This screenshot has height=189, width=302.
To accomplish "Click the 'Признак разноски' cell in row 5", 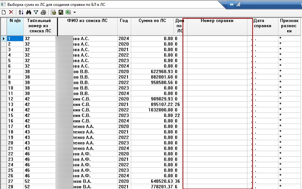I will point(289,61).
